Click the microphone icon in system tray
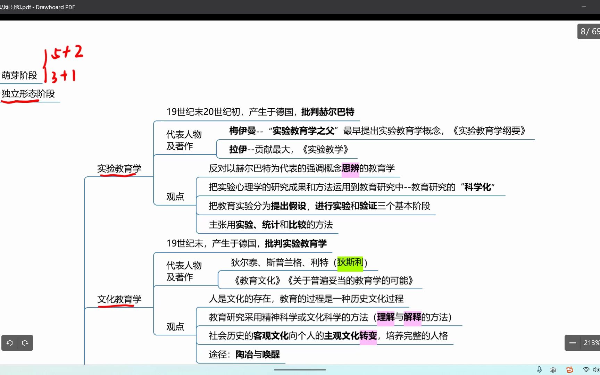The width and height of the screenshot is (600, 375). coord(539,370)
